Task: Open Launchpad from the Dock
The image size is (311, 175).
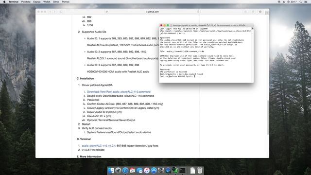Action: pos(118,171)
